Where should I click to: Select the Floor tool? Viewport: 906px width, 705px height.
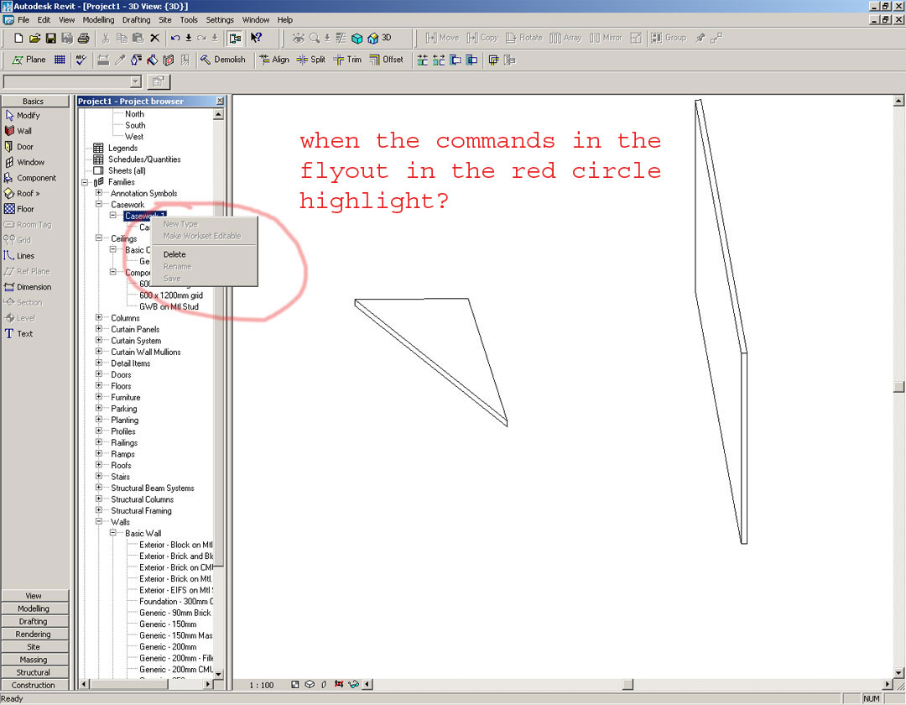pos(19,209)
